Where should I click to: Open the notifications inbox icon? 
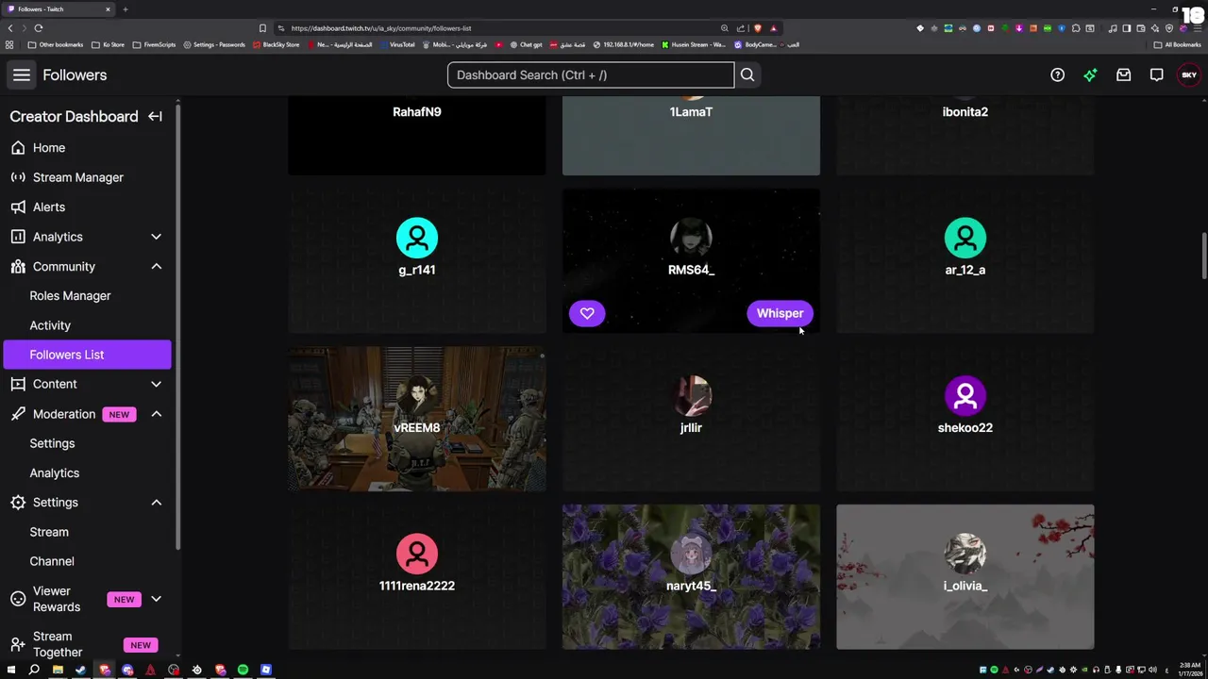tap(1123, 75)
